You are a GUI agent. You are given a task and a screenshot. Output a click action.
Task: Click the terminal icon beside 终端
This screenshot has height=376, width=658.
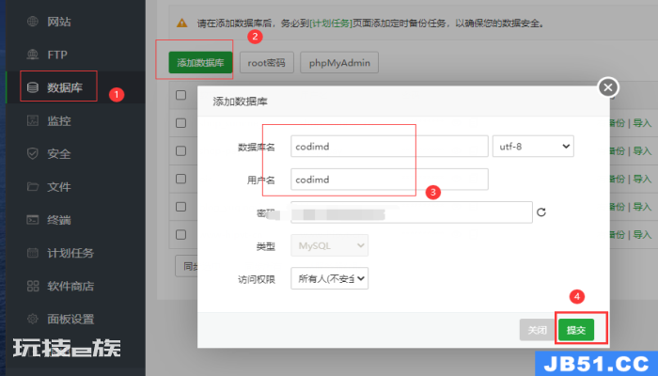click(x=33, y=219)
